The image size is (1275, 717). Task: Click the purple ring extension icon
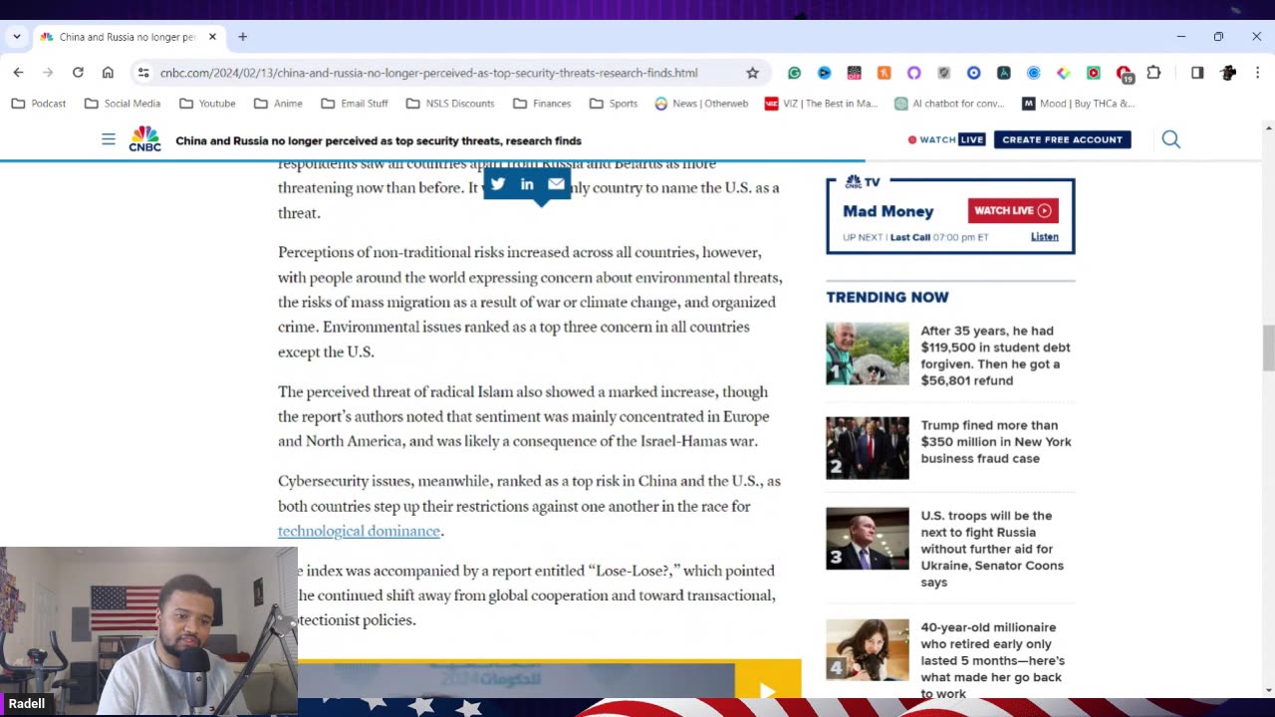[x=913, y=73]
